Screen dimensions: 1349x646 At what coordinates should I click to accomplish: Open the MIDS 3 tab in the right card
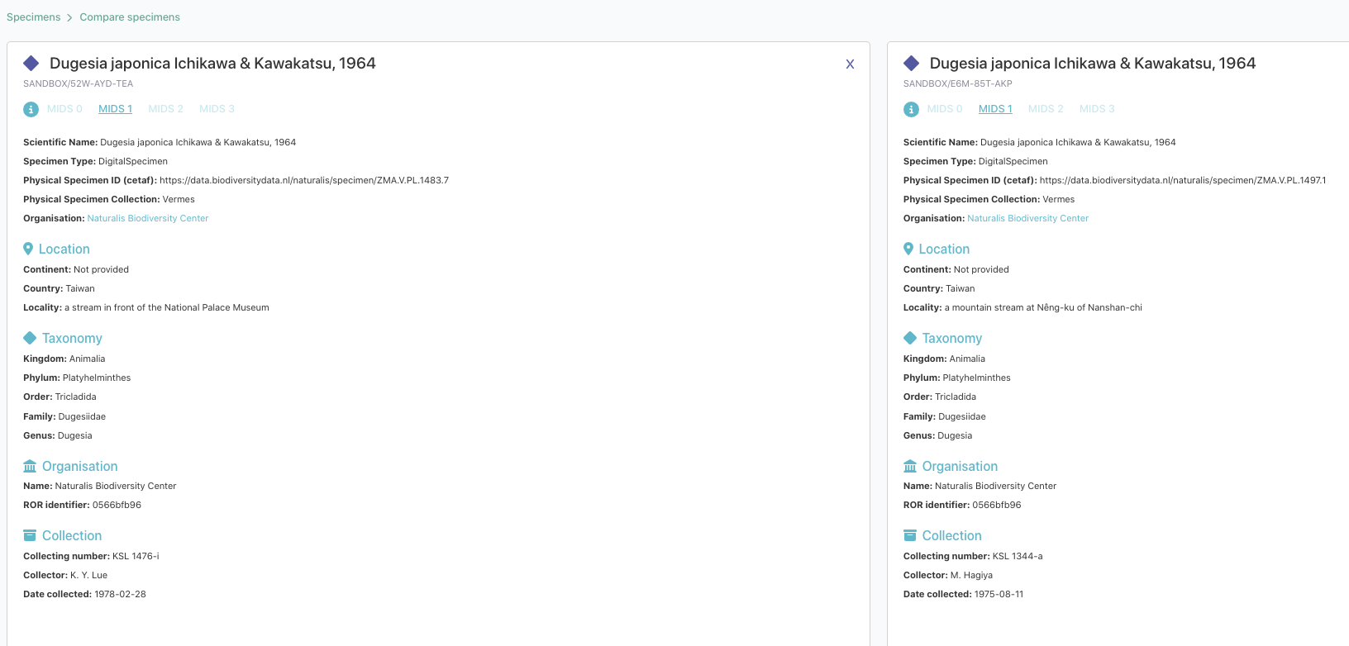pos(1097,109)
